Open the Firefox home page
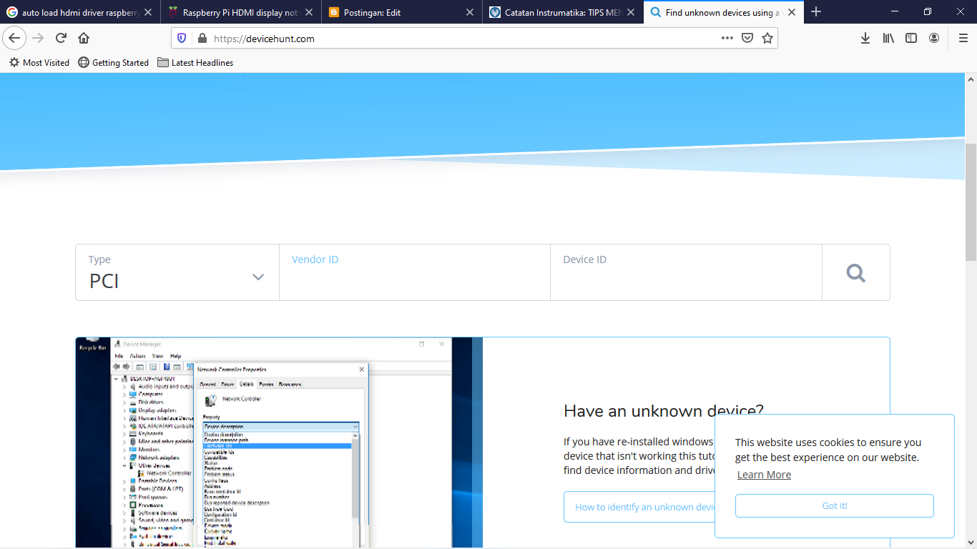The image size is (977, 549). tap(84, 38)
